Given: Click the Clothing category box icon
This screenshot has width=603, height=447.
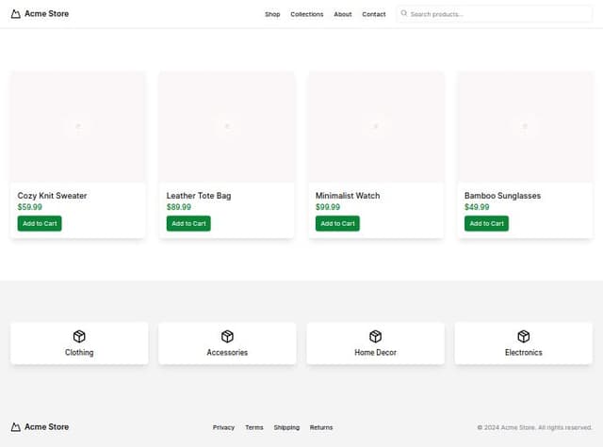Looking at the screenshot, I should click(79, 336).
